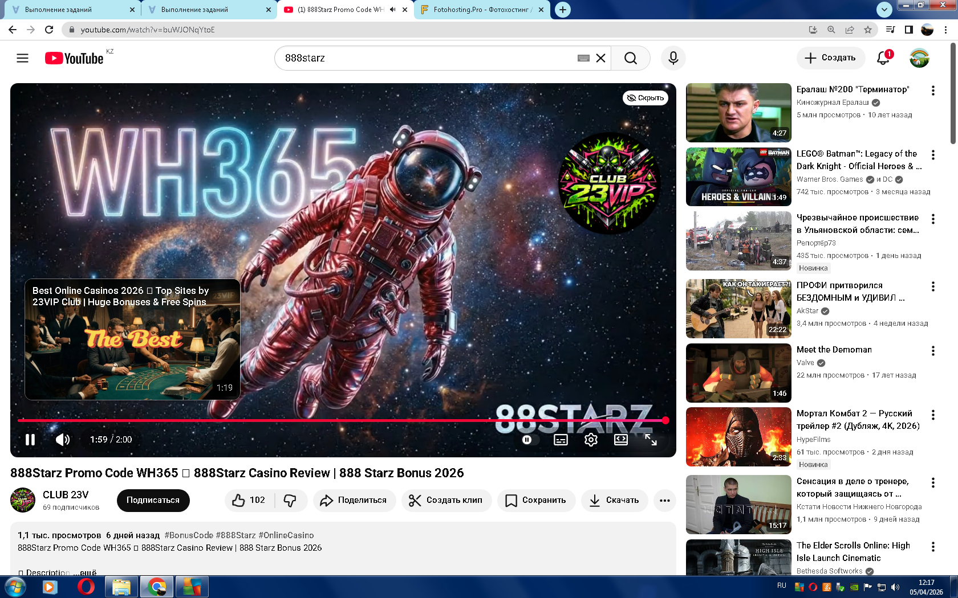Open the Meet the Demoman video thumbnail

(x=738, y=372)
